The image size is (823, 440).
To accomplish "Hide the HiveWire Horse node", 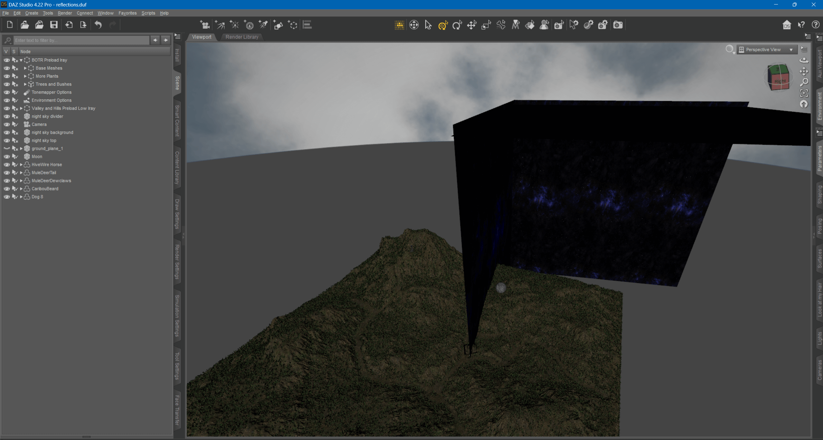I will coord(7,165).
